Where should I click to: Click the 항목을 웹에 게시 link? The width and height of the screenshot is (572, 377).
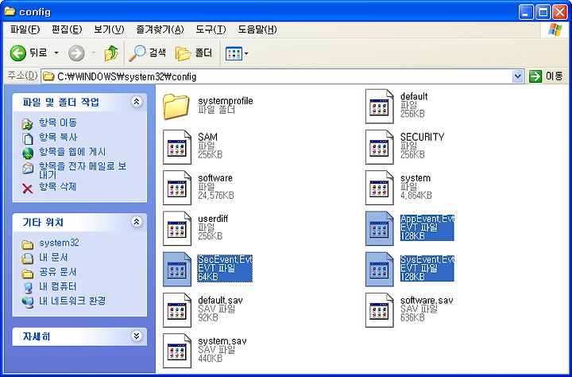point(72,152)
